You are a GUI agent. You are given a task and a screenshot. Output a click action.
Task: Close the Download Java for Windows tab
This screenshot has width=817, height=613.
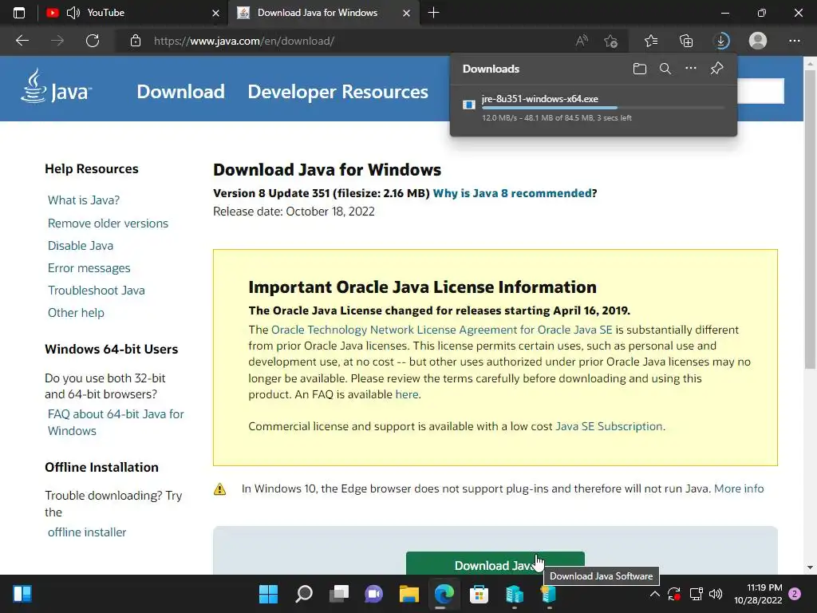point(406,13)
